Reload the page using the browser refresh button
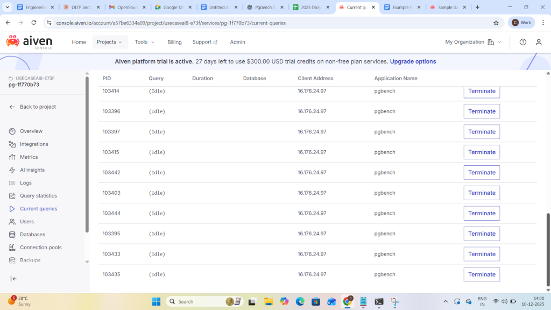Viewport: 551px width, 310px height. click(34, 23)
